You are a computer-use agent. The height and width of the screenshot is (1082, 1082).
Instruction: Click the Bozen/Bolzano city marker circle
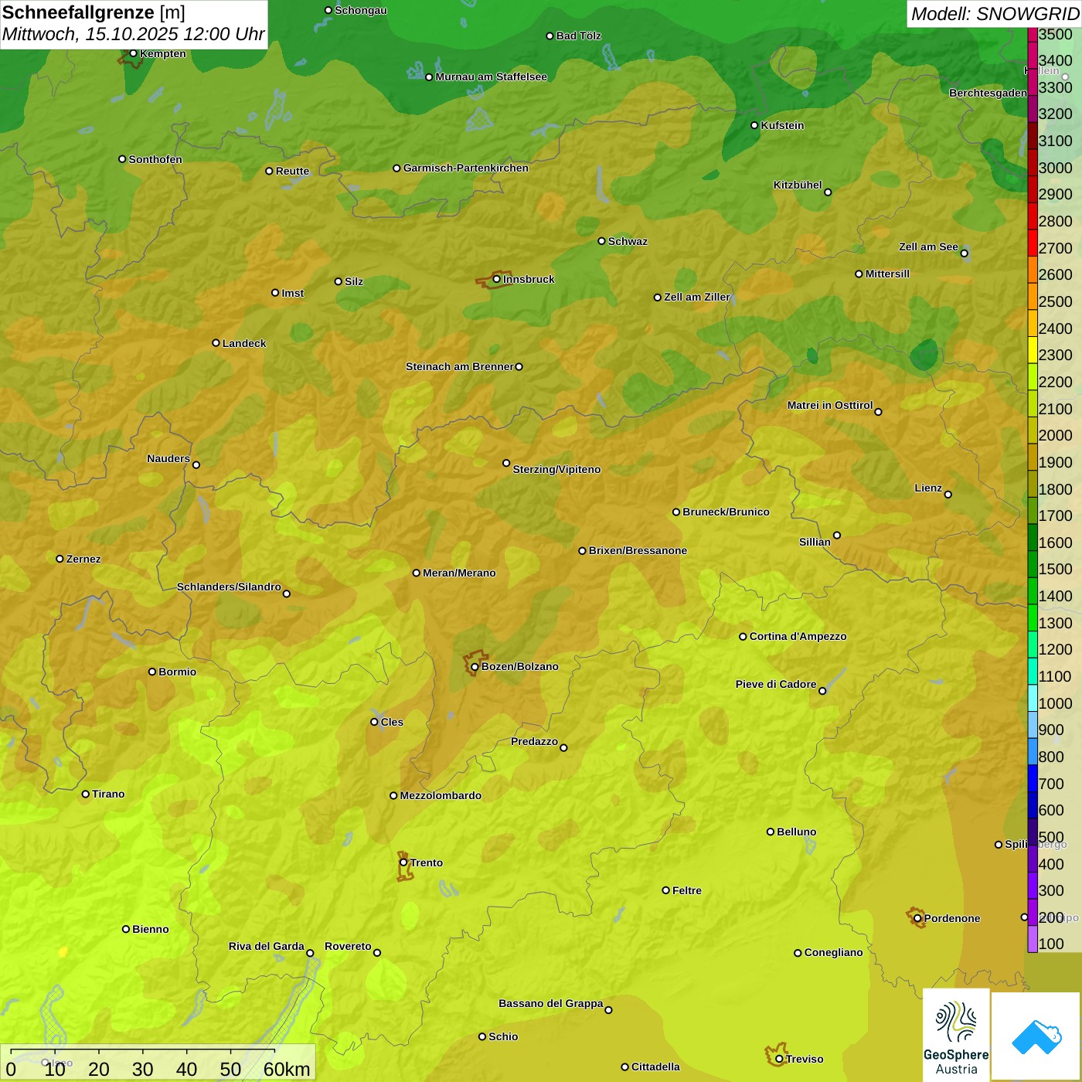[475, 666]
